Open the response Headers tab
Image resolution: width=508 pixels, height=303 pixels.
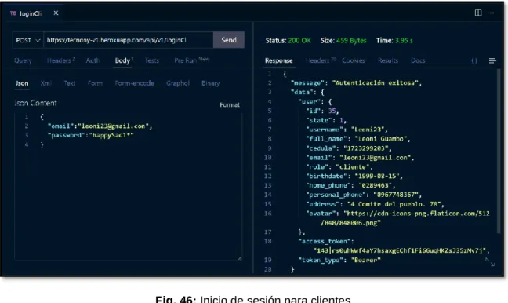tap(321, 60)
